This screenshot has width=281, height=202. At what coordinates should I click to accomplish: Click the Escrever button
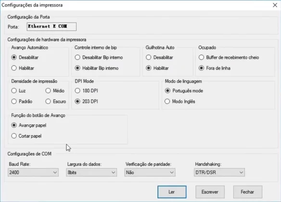click(210, 192)
